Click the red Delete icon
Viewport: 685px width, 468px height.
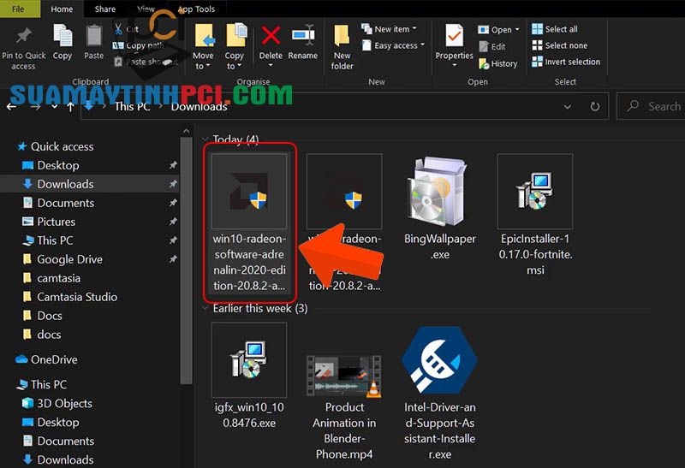(x=271, y=35)
